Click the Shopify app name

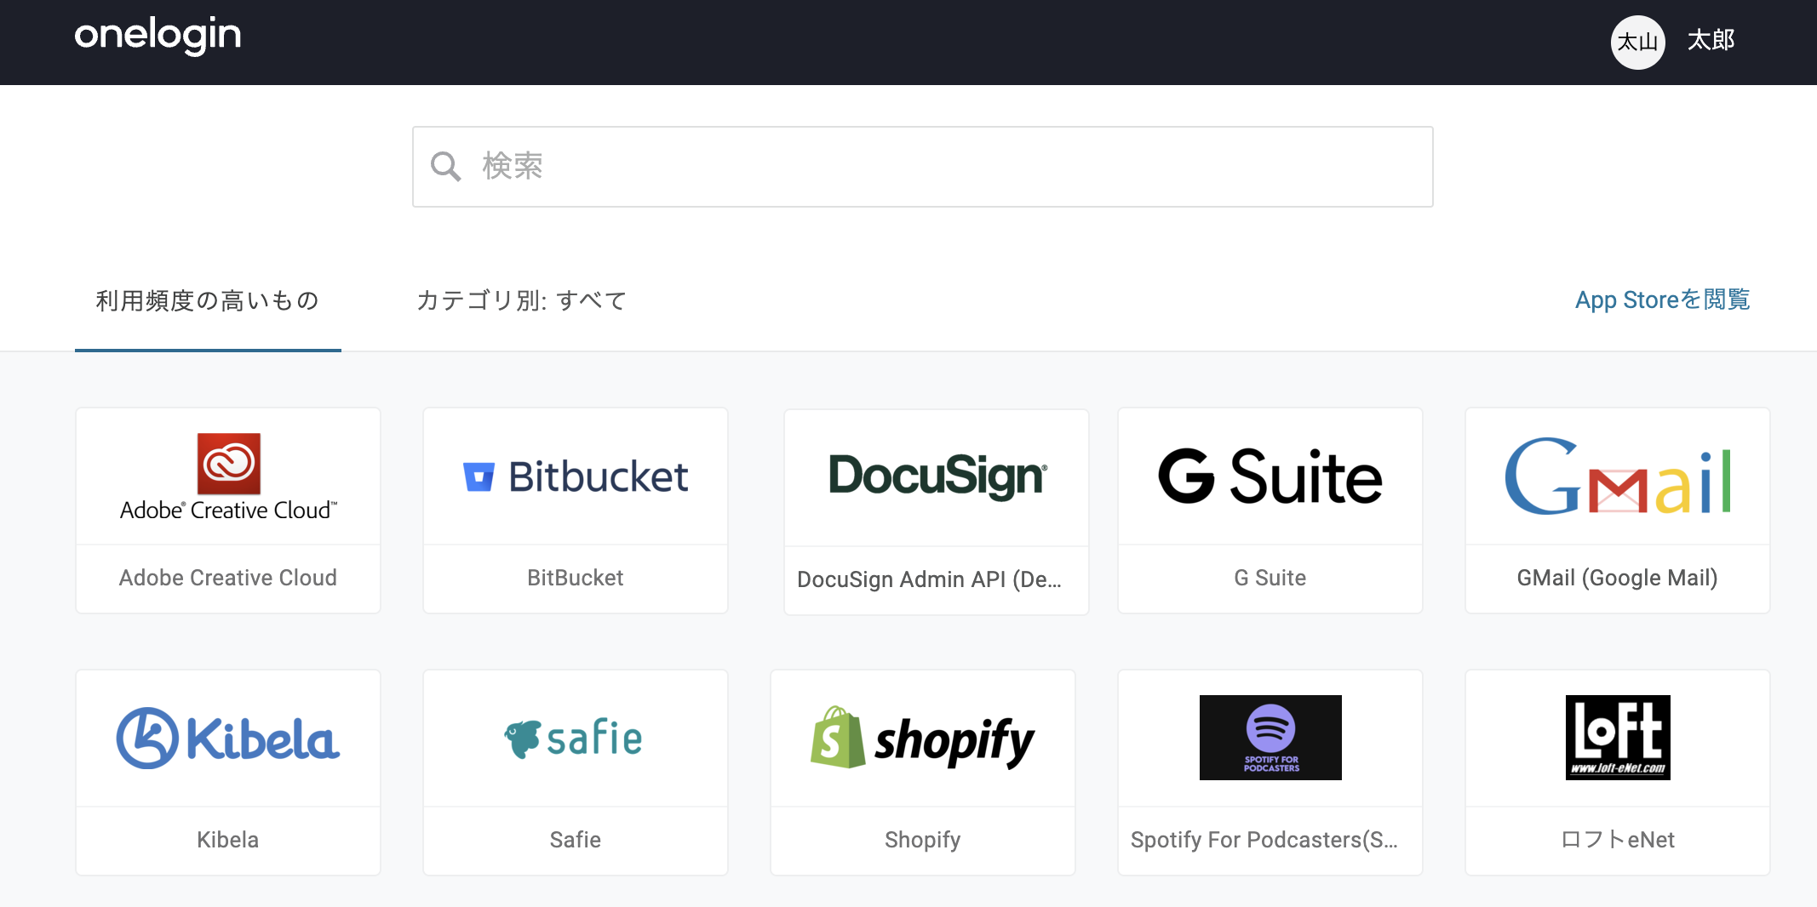[x=923, y=840]
